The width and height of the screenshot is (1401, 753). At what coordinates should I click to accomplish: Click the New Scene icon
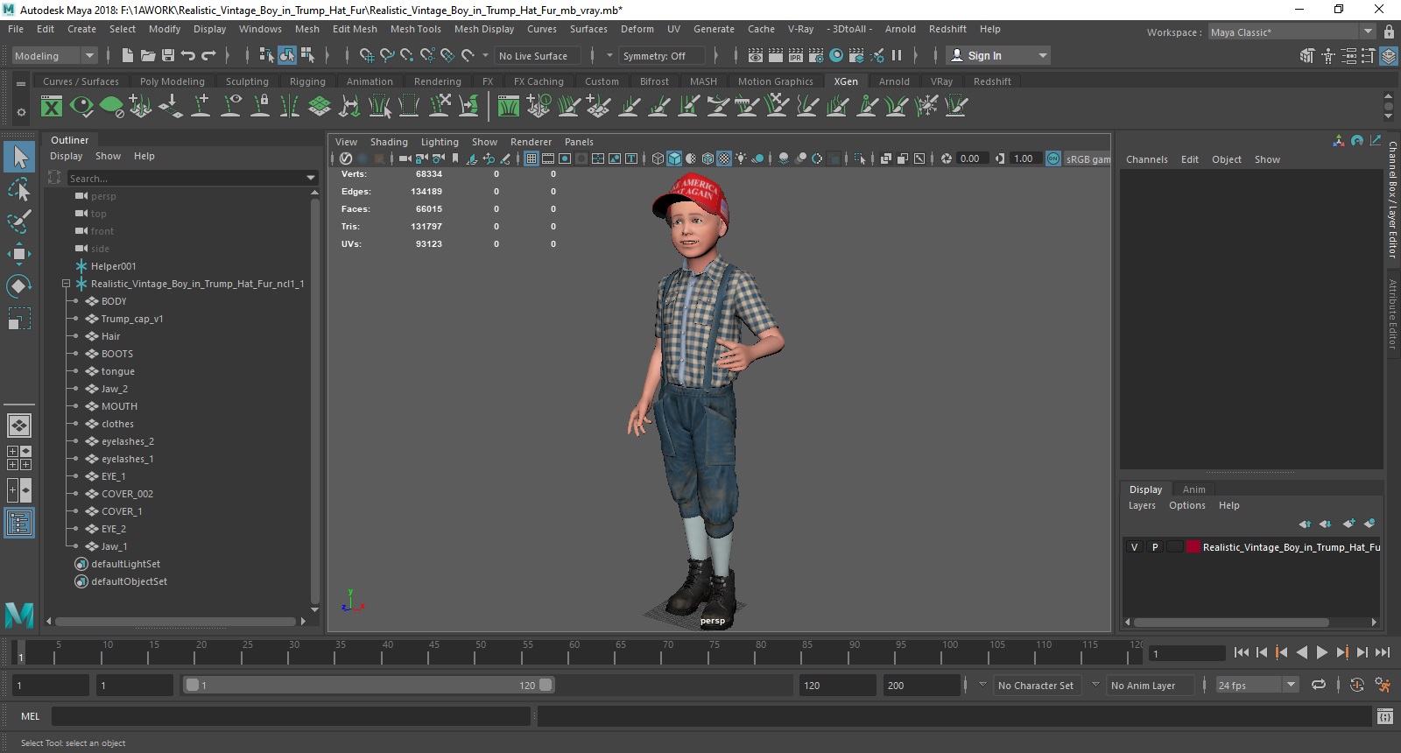128,55
